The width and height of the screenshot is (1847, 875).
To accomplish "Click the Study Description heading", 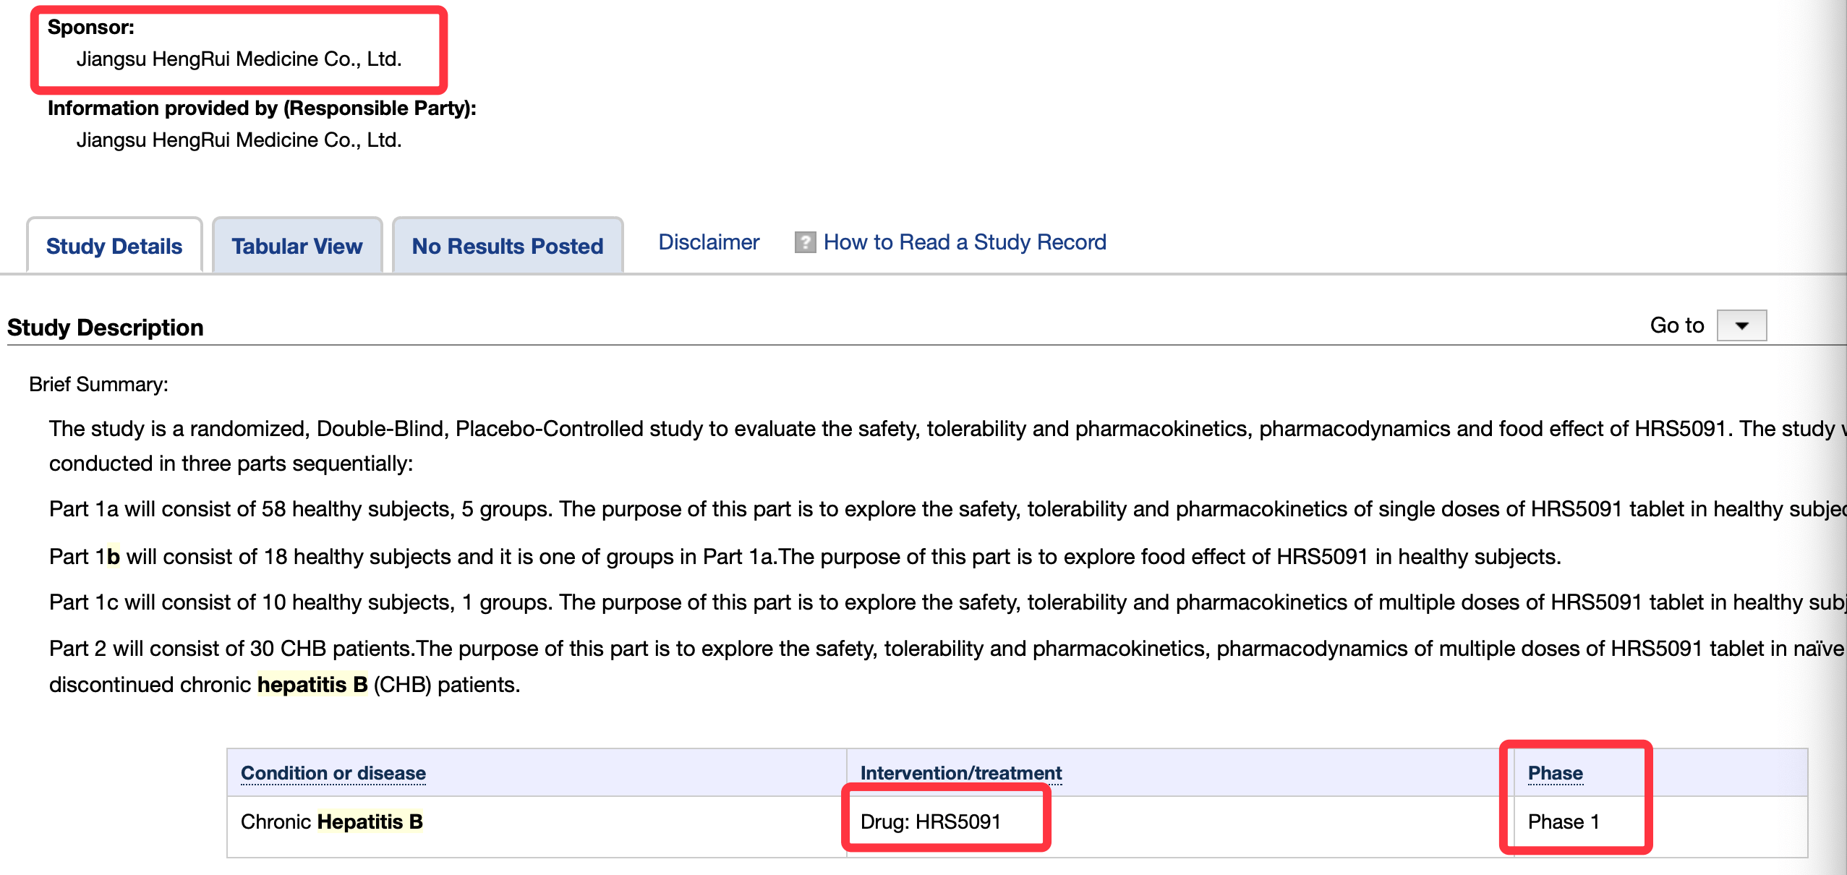I will (x=106, y=328).
